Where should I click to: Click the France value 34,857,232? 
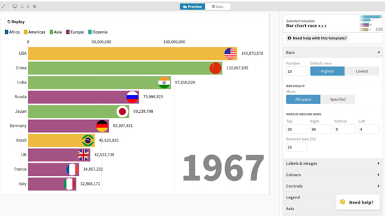(x=93, y=169)
